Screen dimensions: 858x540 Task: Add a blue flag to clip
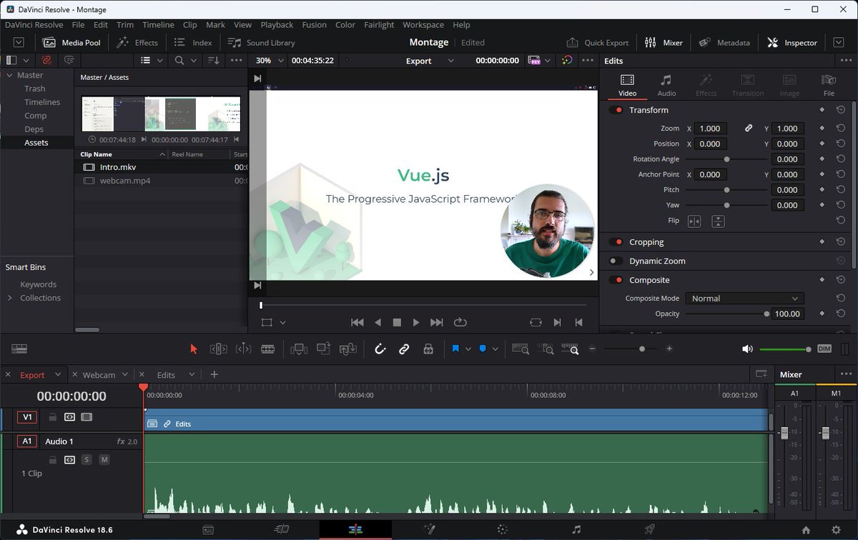click(455, 349)
